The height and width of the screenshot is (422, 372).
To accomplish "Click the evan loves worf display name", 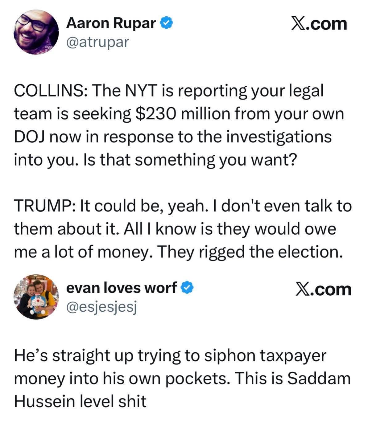I will click(122, 288).
